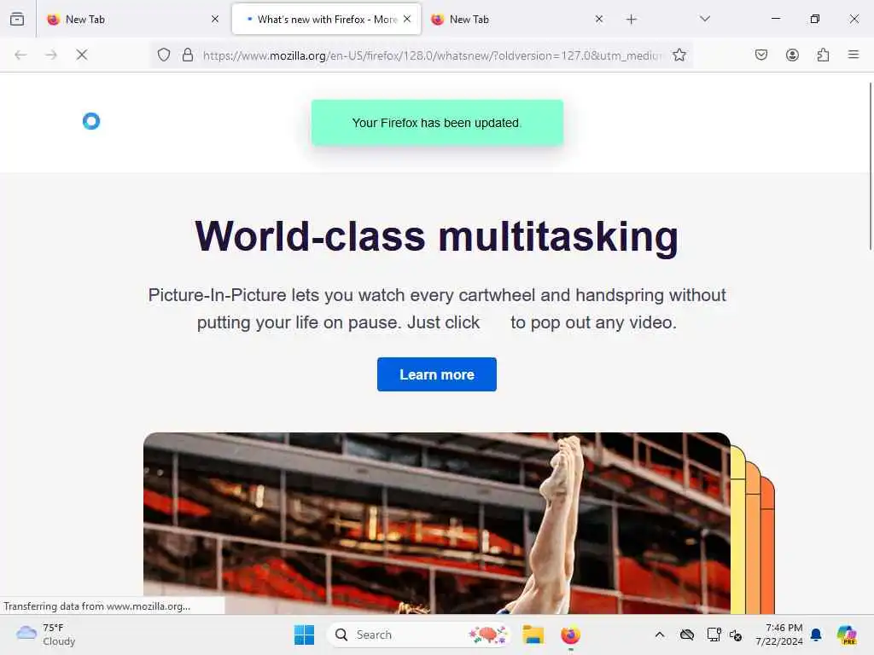This screenshot has width=874, height=655.
Task: Show hidden system tray icons
Action: (660, 635)
